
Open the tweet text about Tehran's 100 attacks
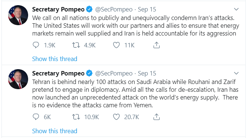(135, 94)
